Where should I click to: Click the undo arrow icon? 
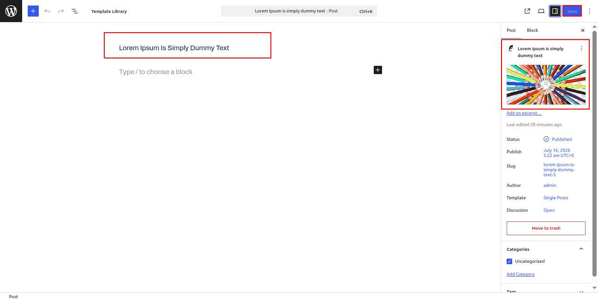47,11
